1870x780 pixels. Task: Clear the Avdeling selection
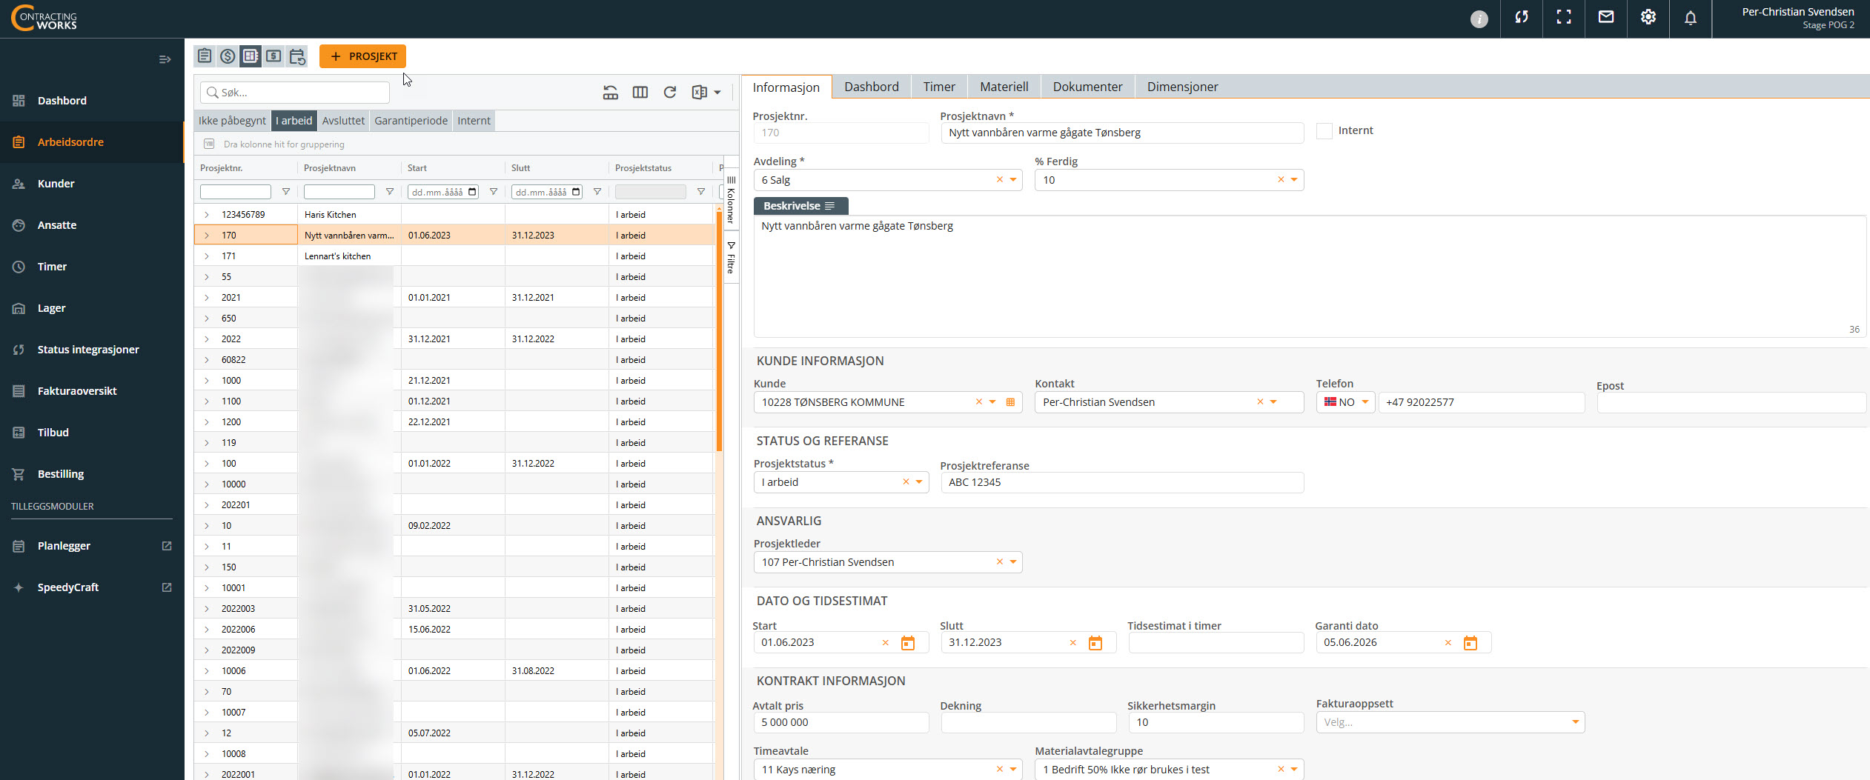pyautogui.click(x=1000, y=180)
